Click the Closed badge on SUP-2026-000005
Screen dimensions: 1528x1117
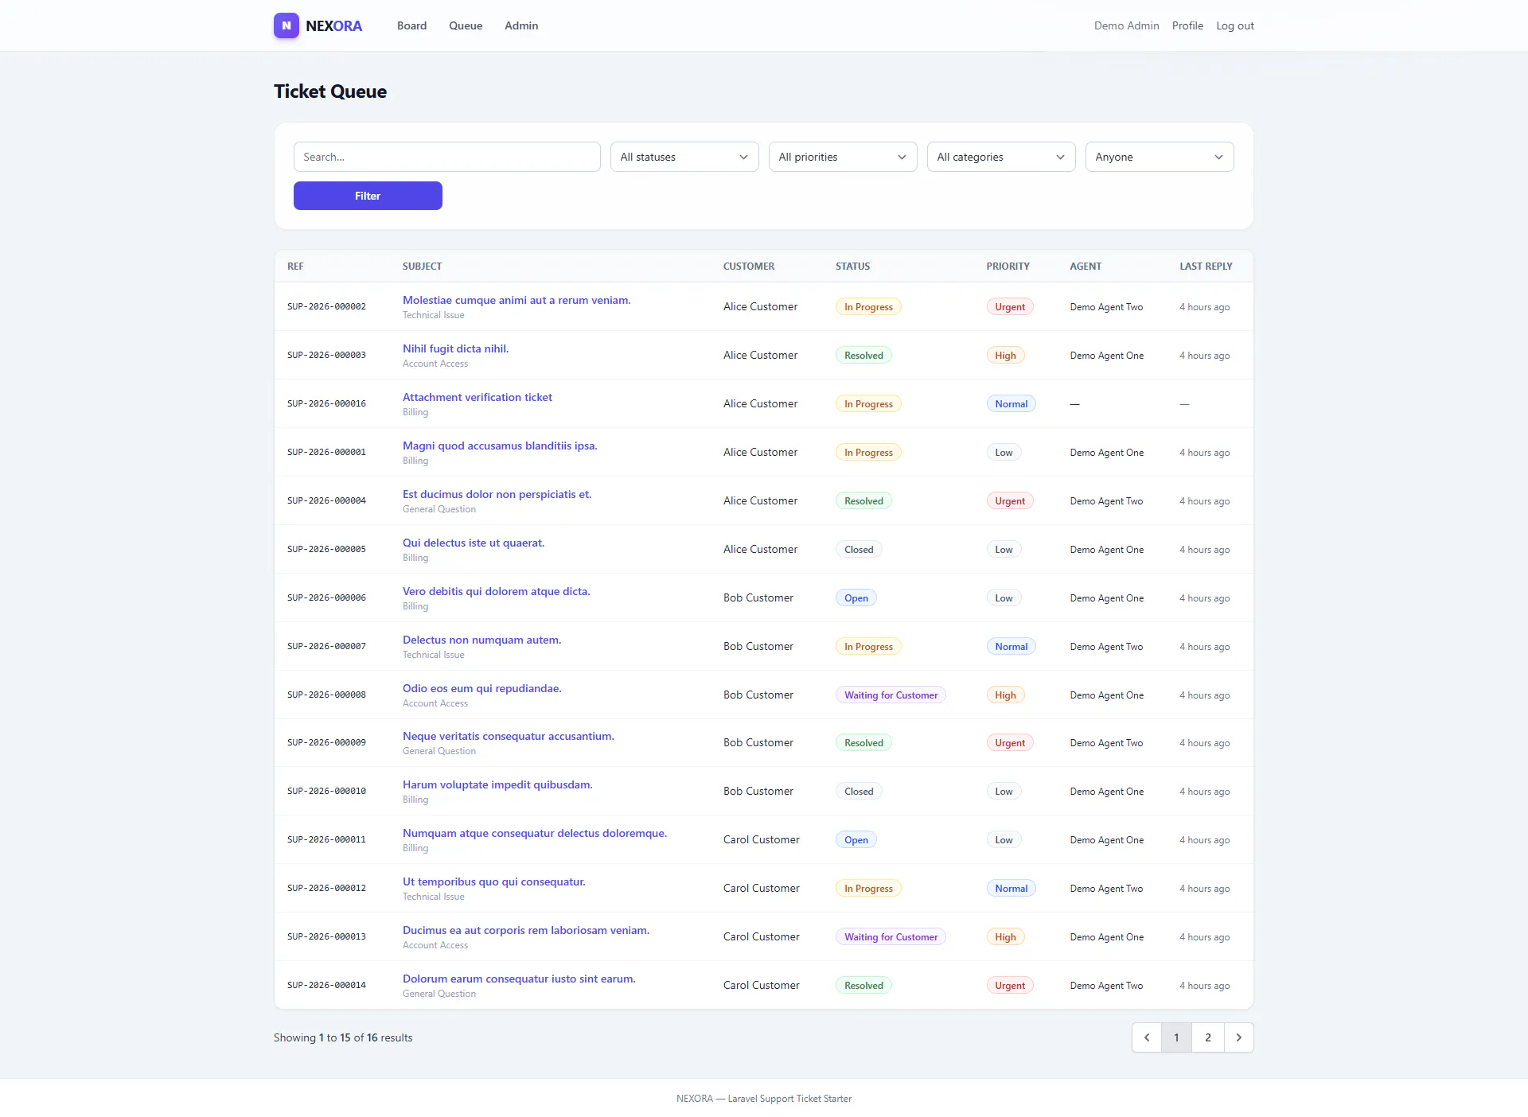[859, 550]
